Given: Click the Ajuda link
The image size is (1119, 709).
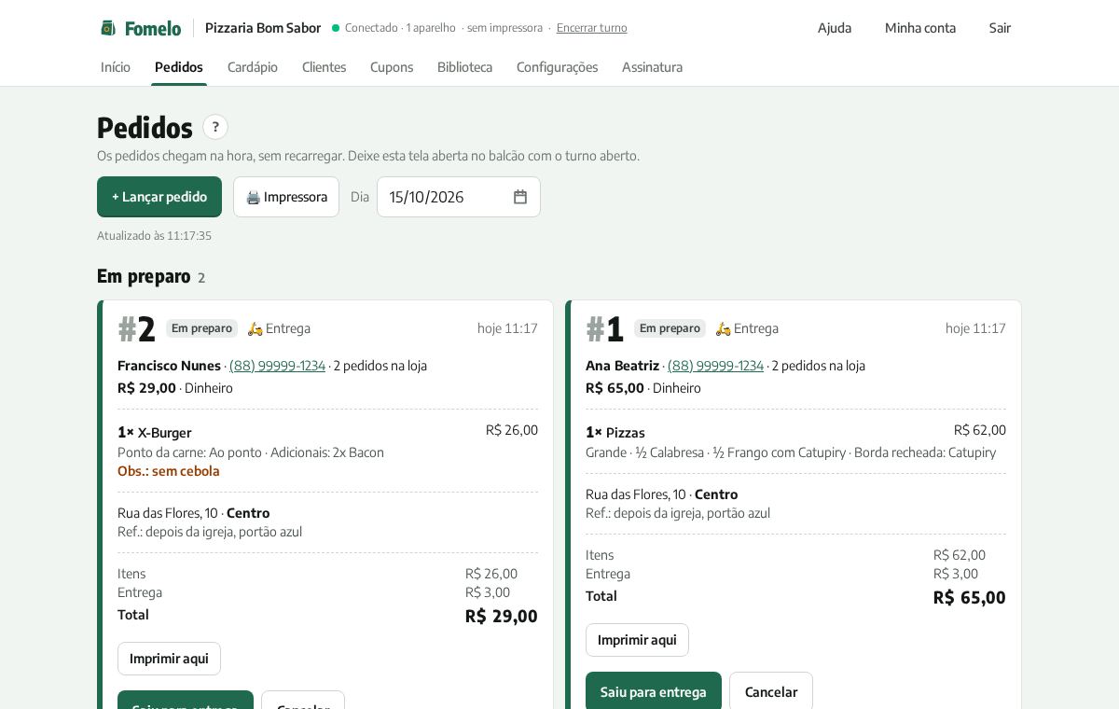Looking at the screenshot, I should pyautogui.click(x=835, y=28).
